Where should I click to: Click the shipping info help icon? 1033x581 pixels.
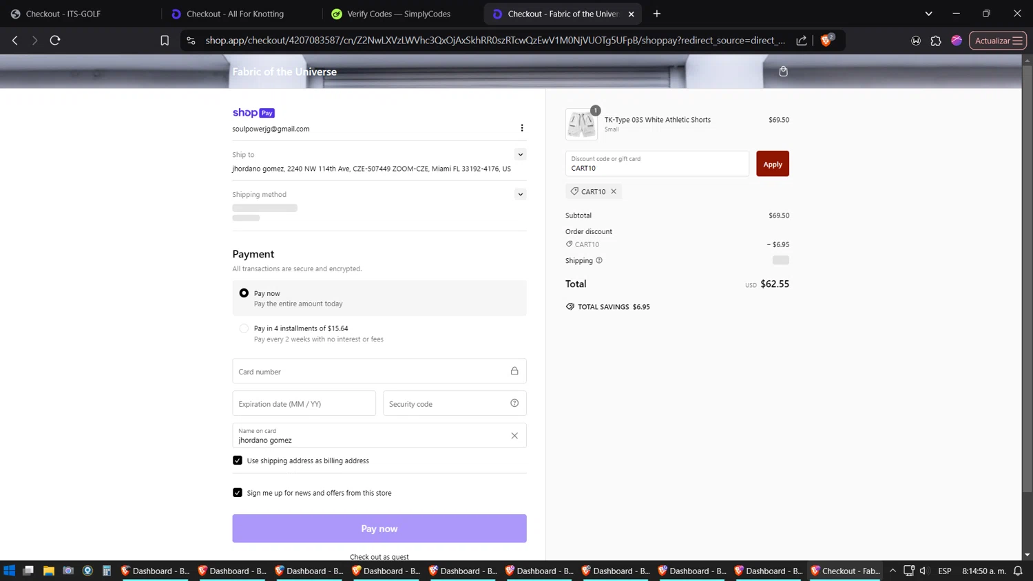tap(599, 260)
